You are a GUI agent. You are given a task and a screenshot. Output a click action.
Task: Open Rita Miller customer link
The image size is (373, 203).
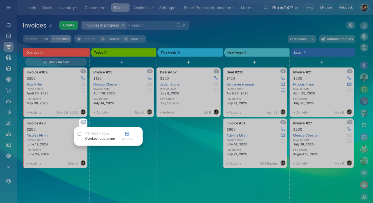[x=34, y=84]
